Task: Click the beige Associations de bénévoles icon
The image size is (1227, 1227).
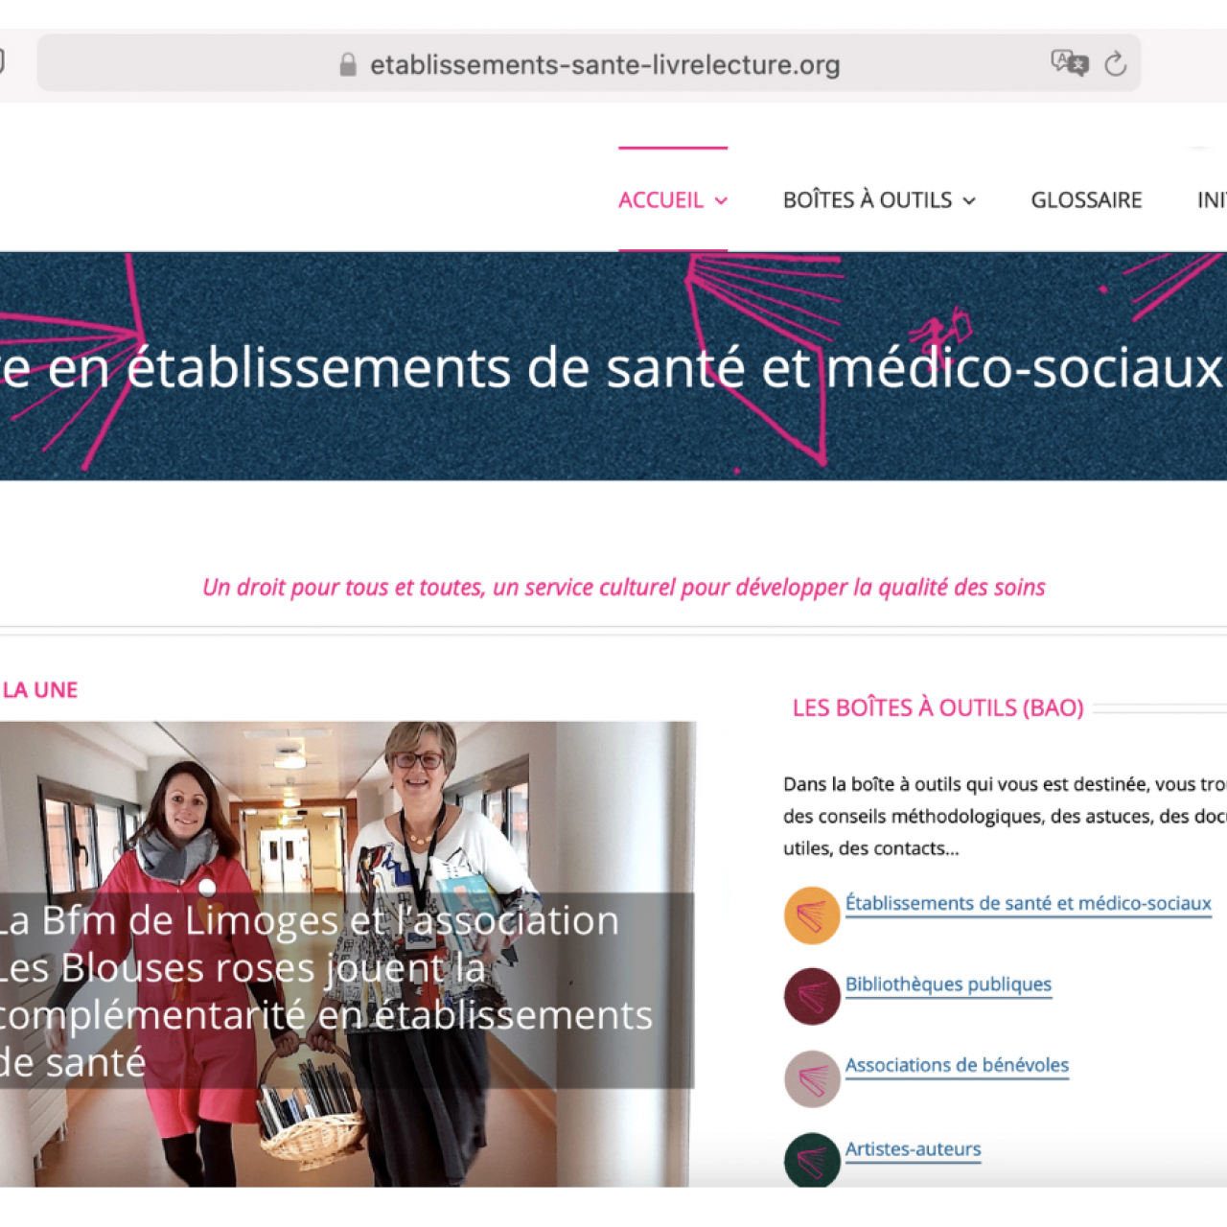Action: 812,1079
